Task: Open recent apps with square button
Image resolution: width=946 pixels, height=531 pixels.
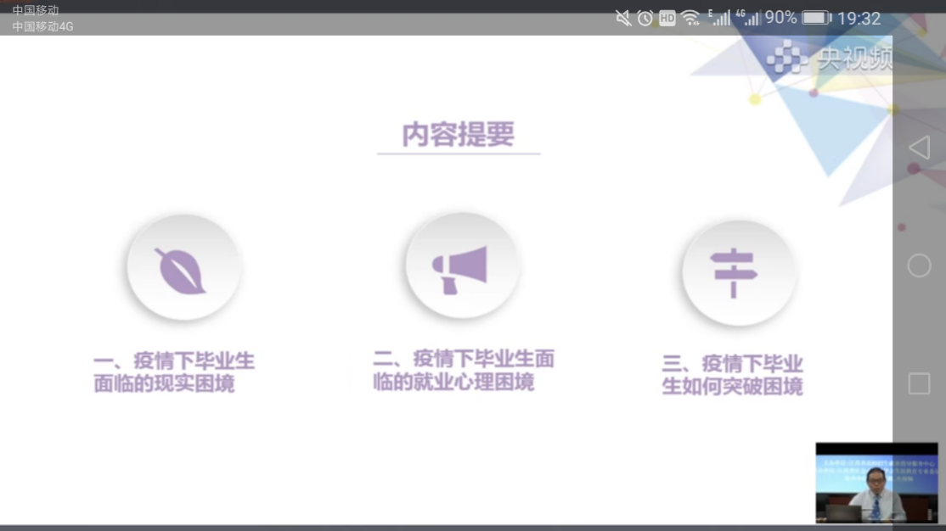Action: point(919,384)
